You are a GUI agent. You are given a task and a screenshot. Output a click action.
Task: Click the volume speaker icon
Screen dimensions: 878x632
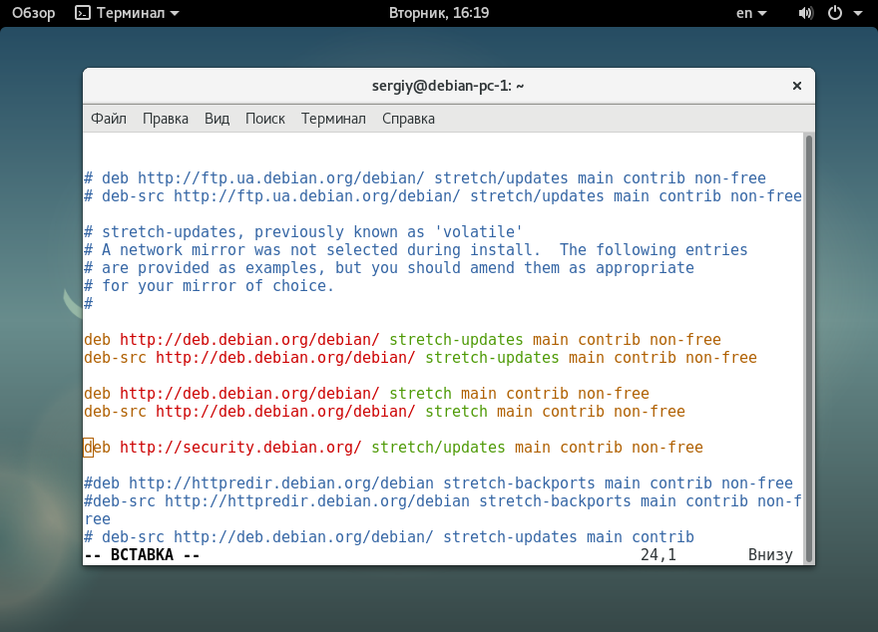click(806, 13)
